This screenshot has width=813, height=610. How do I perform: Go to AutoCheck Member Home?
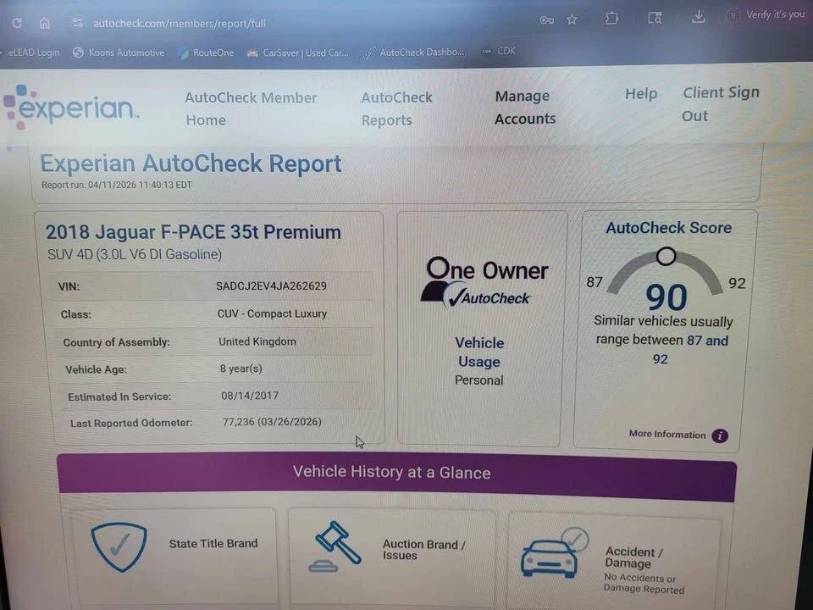tap(251, 108)
